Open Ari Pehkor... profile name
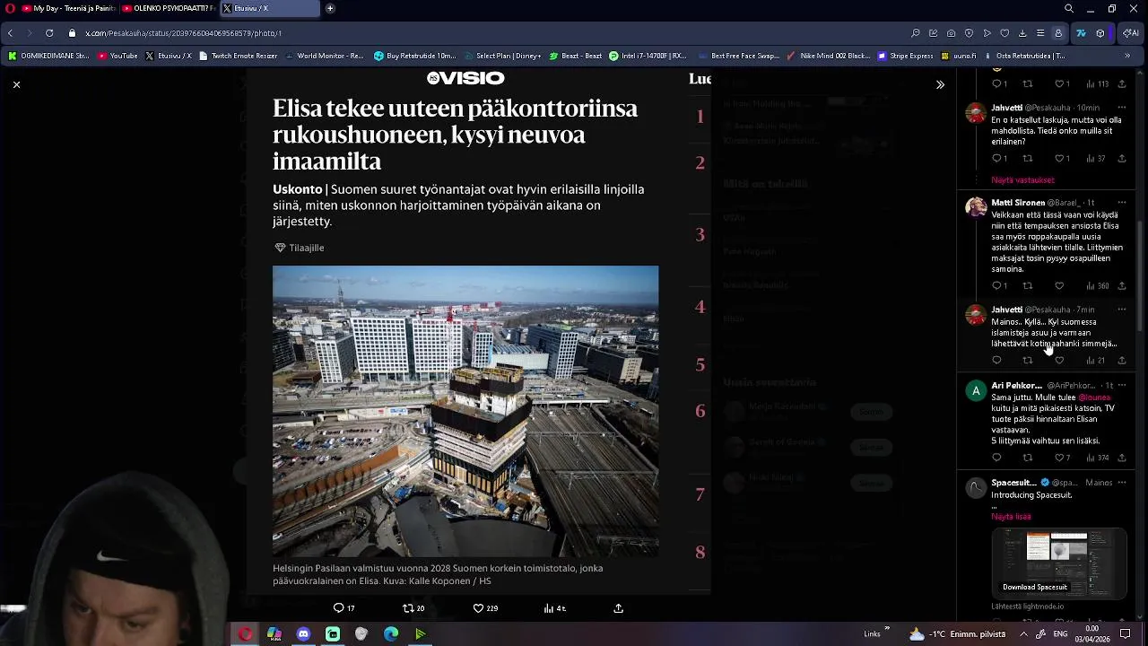 1016,386
